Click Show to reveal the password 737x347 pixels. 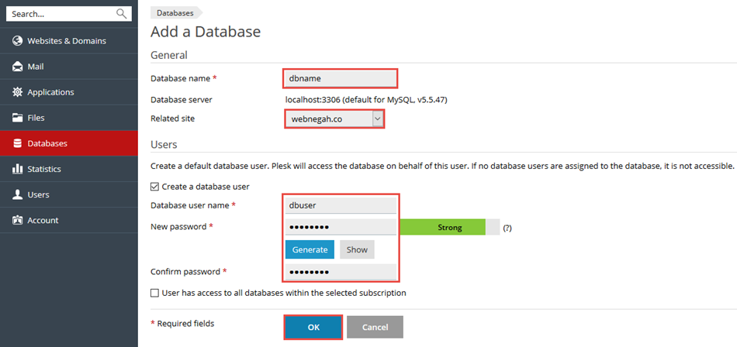click(x=357, y=249)
